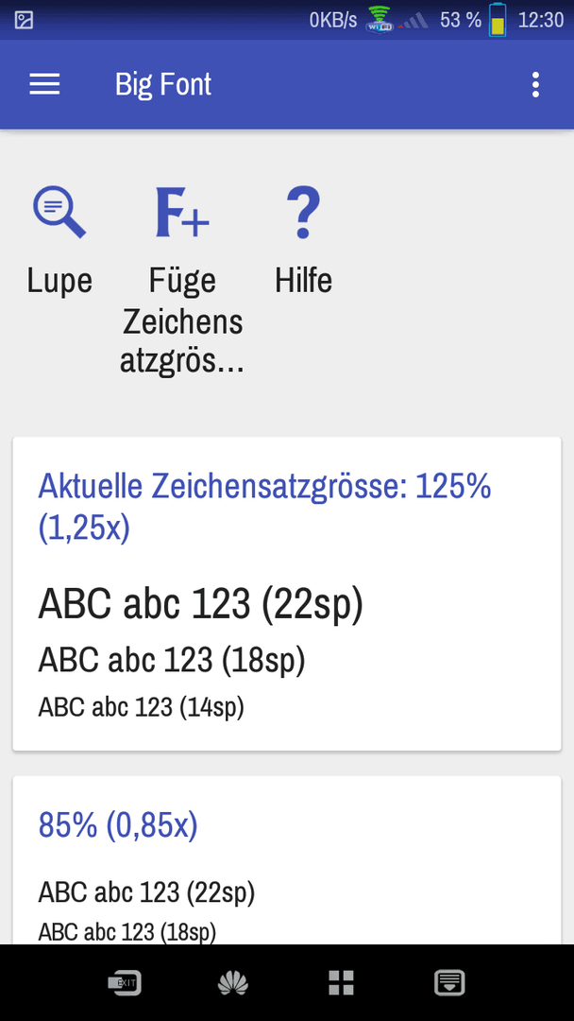
Task: Tap the F+ add font size icon
Action: pos(182,213)
